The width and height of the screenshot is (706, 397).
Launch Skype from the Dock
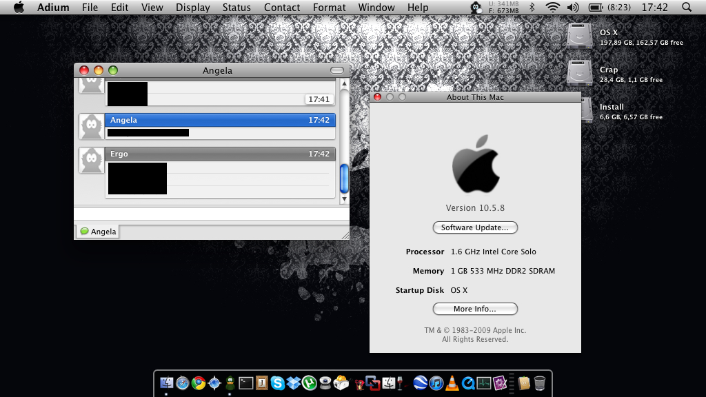coord(278,383)
